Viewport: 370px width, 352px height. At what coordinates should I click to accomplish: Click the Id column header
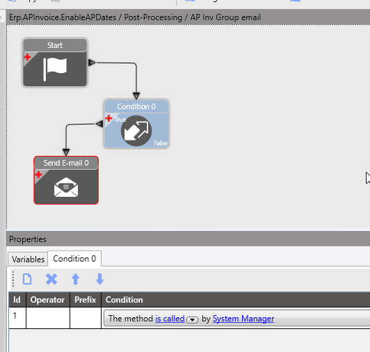[x=17, y=300]
